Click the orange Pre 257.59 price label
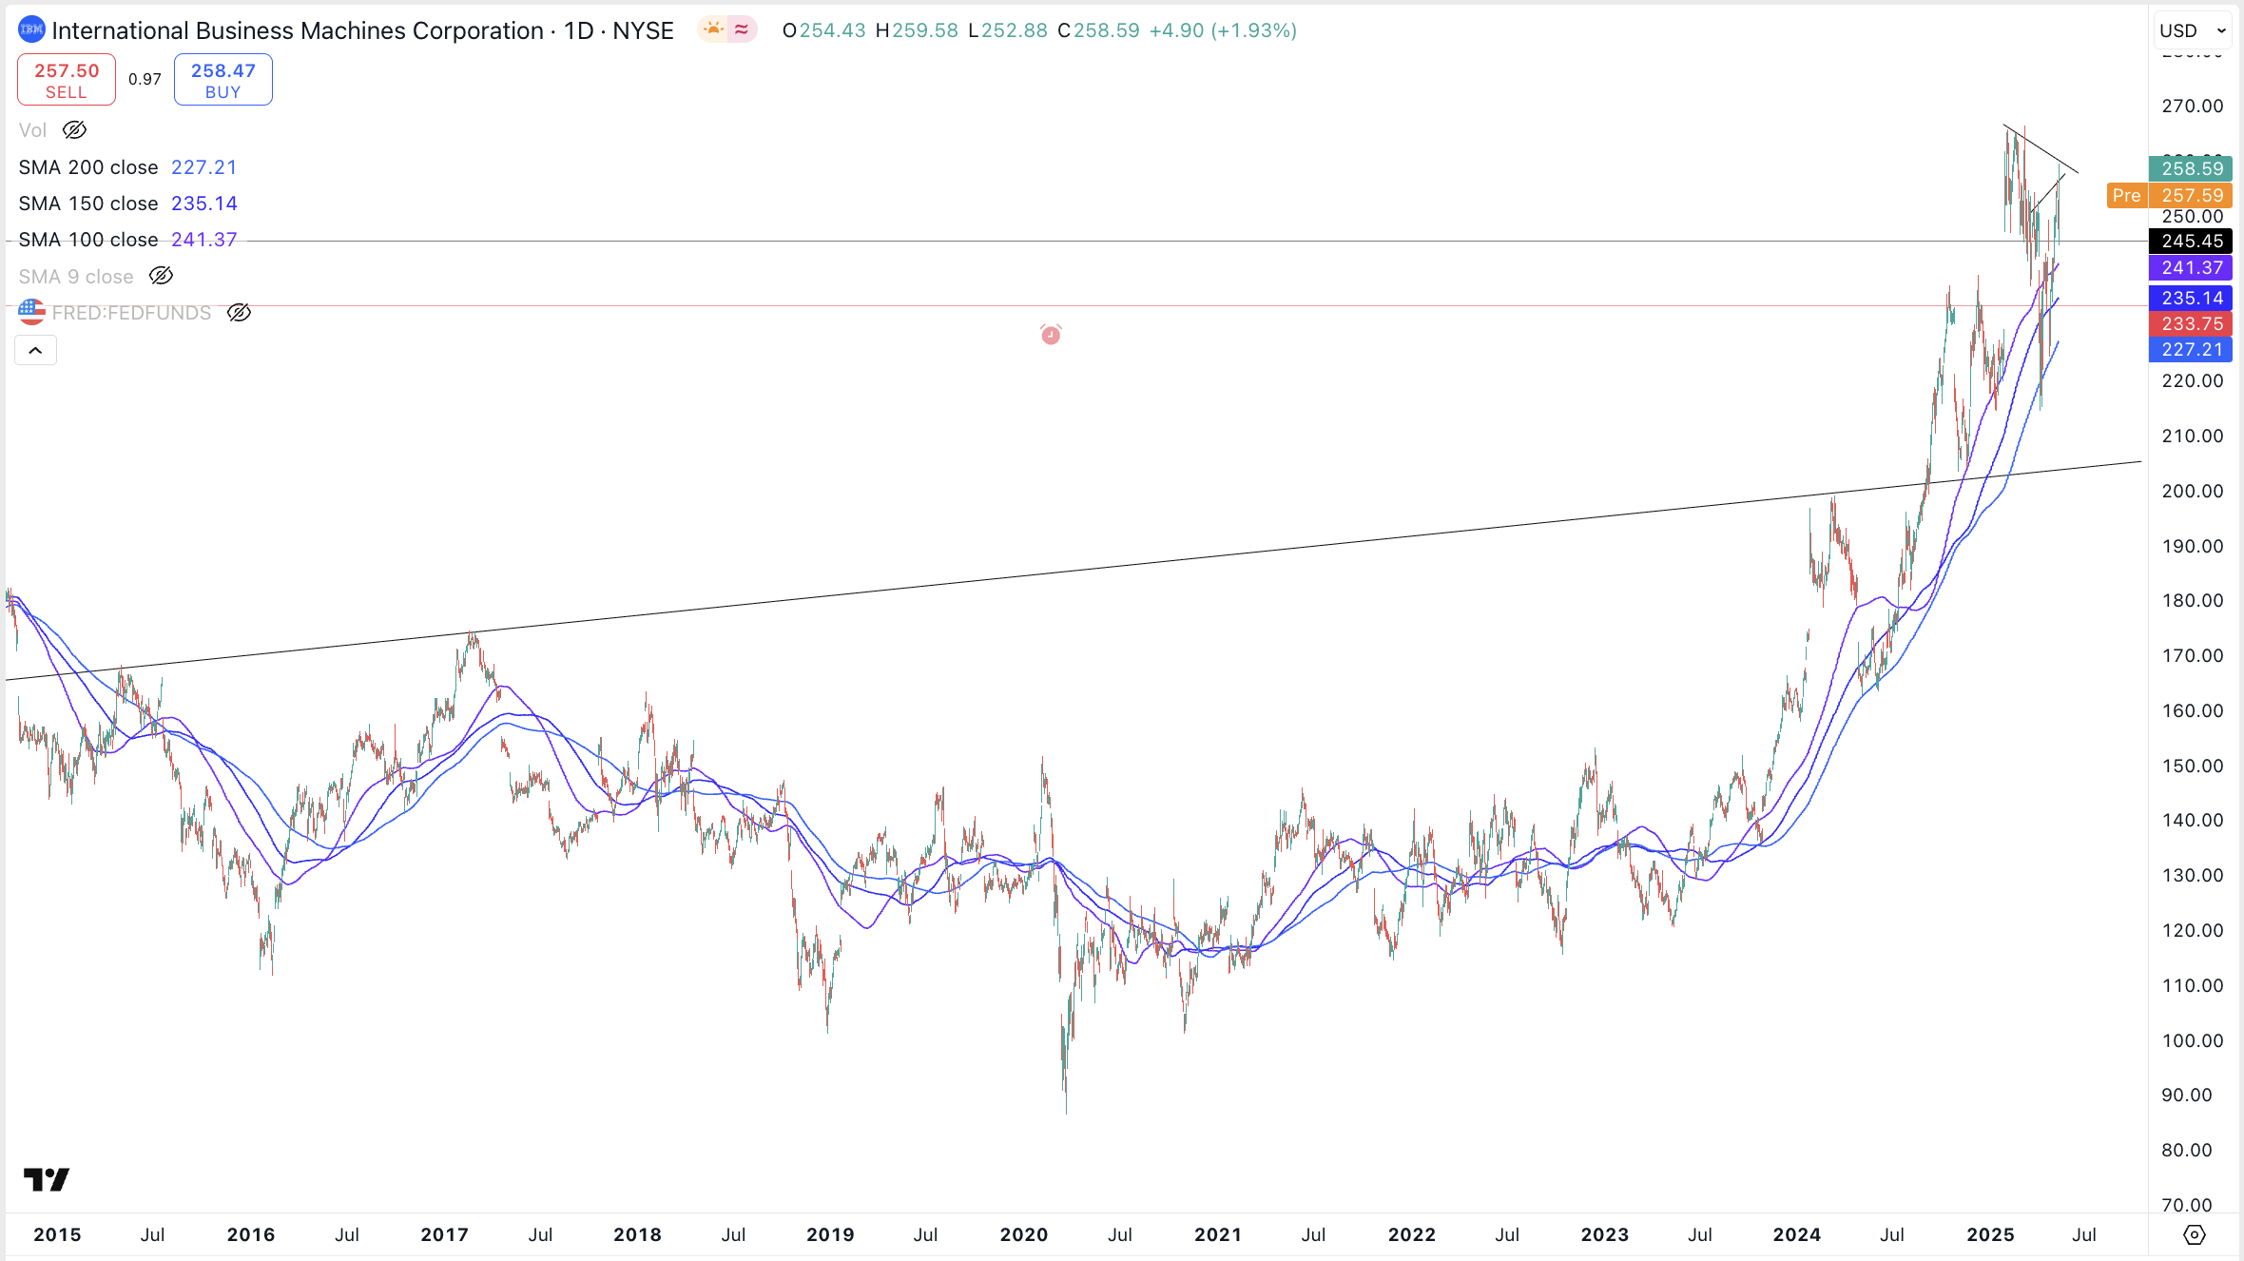This screenshot has height=1261, width=2244. point(2171,195)
